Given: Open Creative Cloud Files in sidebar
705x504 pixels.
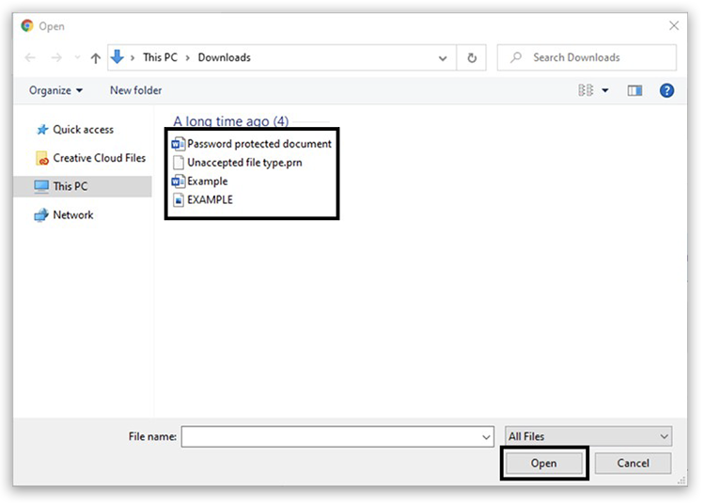Looking at the screenshot, I should pyautogui.click(x=99, y=158).
